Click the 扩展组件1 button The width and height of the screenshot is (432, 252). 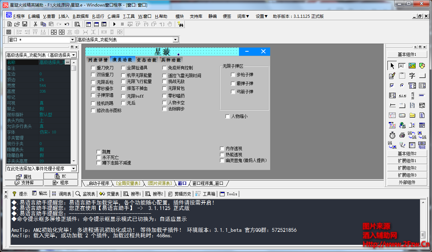[407, 161]
